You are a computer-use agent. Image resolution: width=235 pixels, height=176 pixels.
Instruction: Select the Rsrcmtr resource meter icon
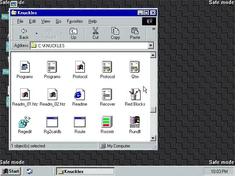pyautogui.click(x=107, y=122)
